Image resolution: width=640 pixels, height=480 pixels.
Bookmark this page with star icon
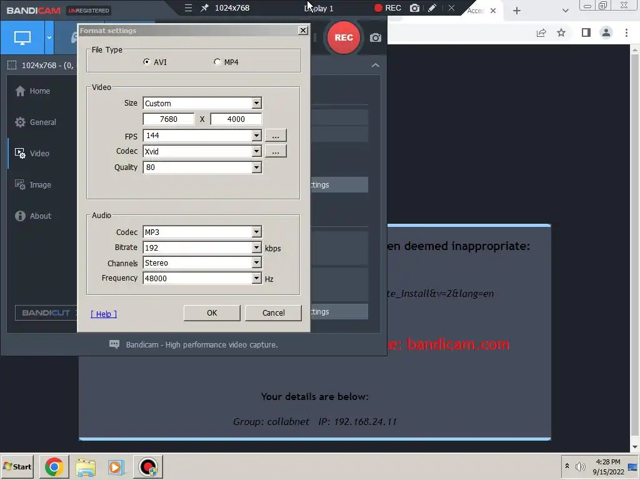561,32
